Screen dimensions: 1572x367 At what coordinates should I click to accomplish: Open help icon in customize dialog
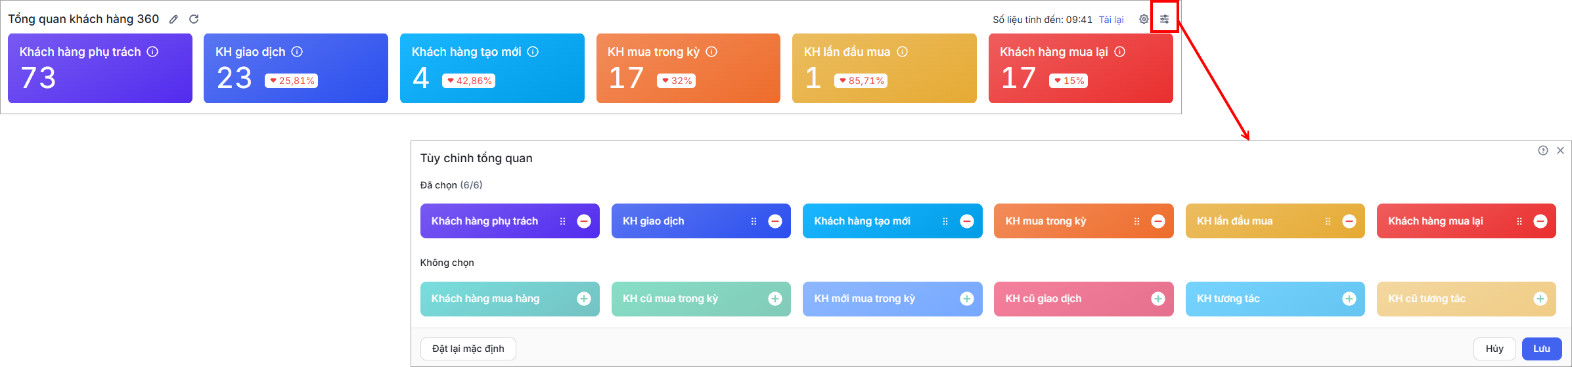pos(1543,150)
